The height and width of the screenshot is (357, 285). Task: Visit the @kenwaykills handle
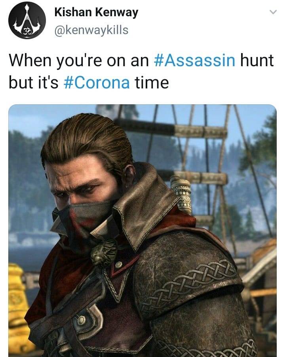[91, 30]
